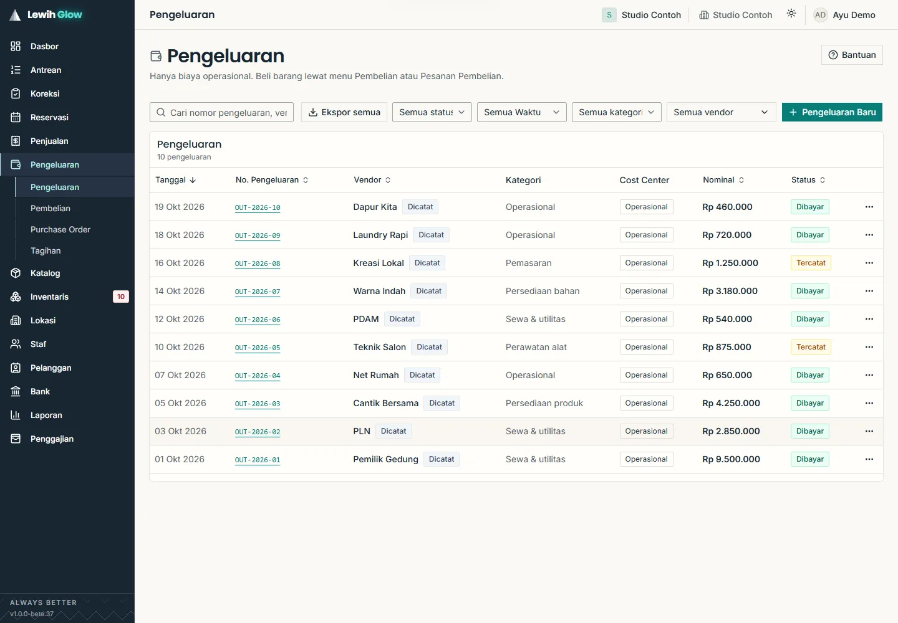Open the Semua status dropdown

pyautogui.click(x=432, y=112)
